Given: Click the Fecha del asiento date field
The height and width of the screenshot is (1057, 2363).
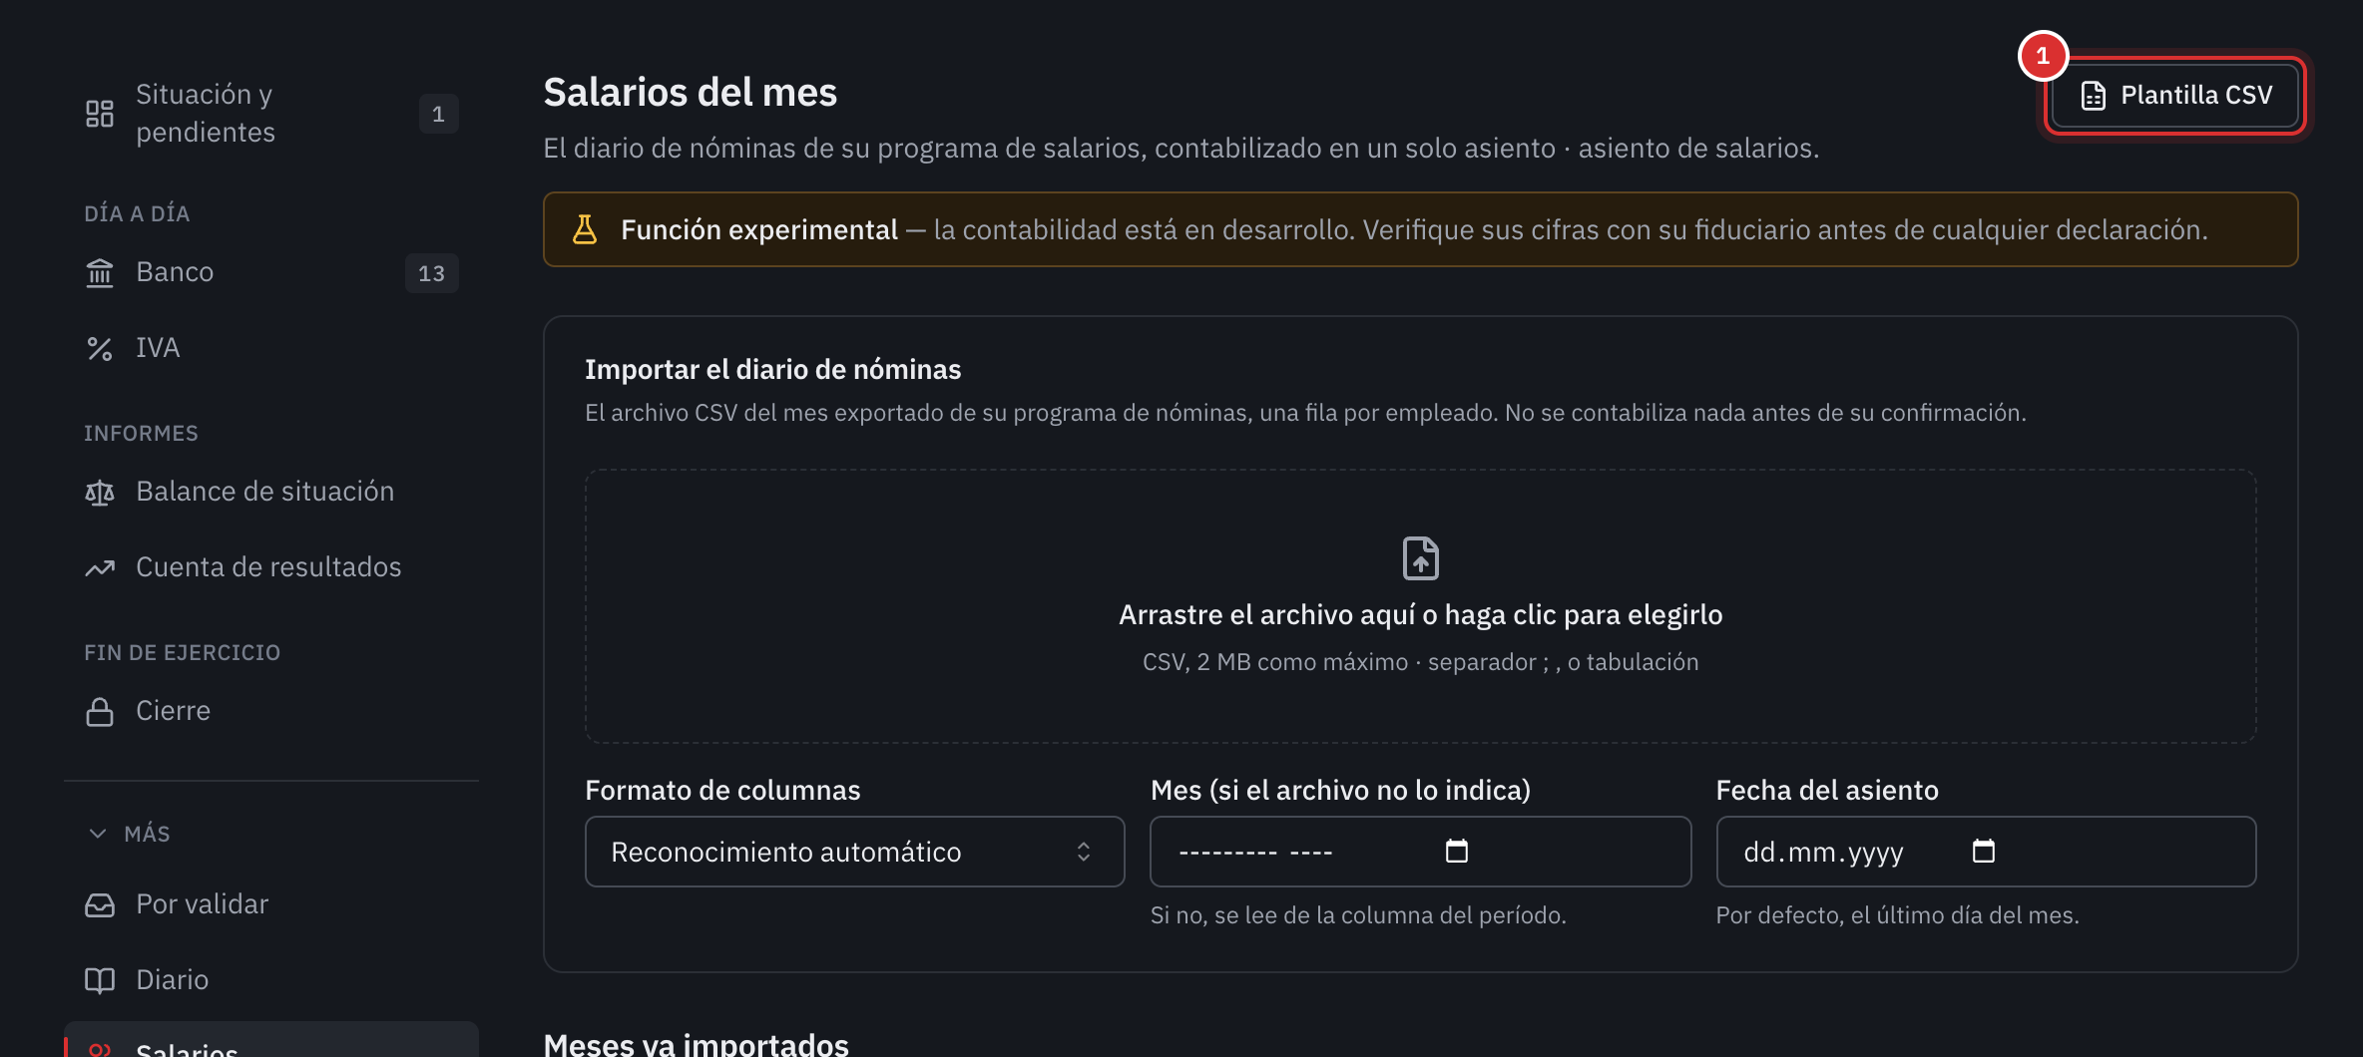Looking at the screenshot, I should point(1986,852).
